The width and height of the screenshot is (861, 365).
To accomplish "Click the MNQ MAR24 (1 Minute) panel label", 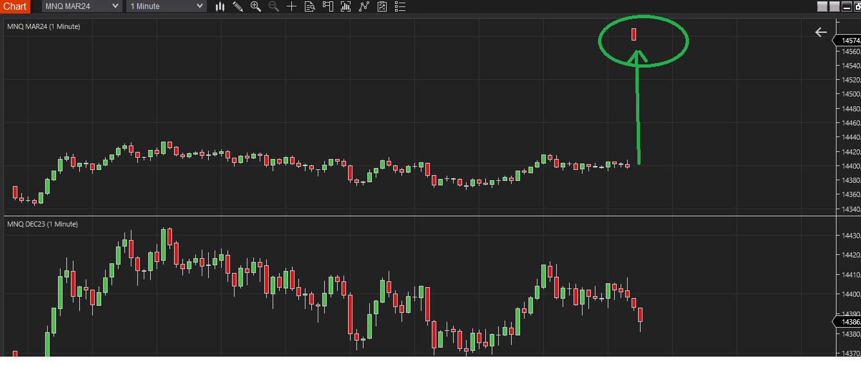I will [x=44, y=26].
